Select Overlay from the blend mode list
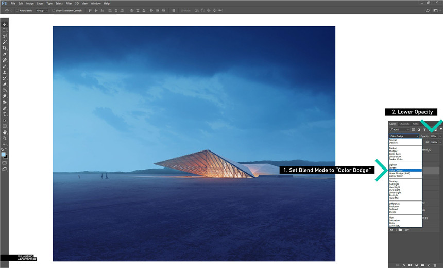Viewport: 443px width, 268px height. point(394,181)
